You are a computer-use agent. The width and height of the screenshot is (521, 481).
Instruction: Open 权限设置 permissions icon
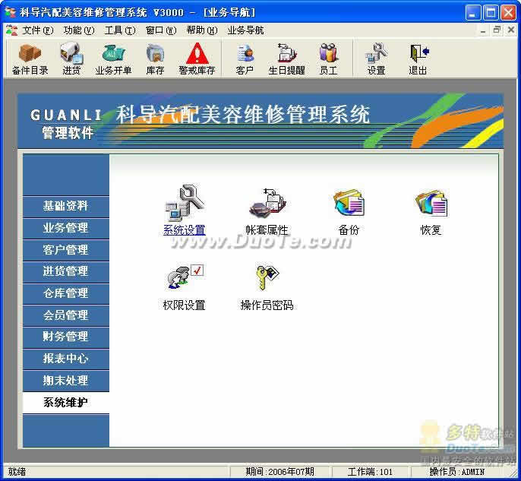click(x=184, y=286)
